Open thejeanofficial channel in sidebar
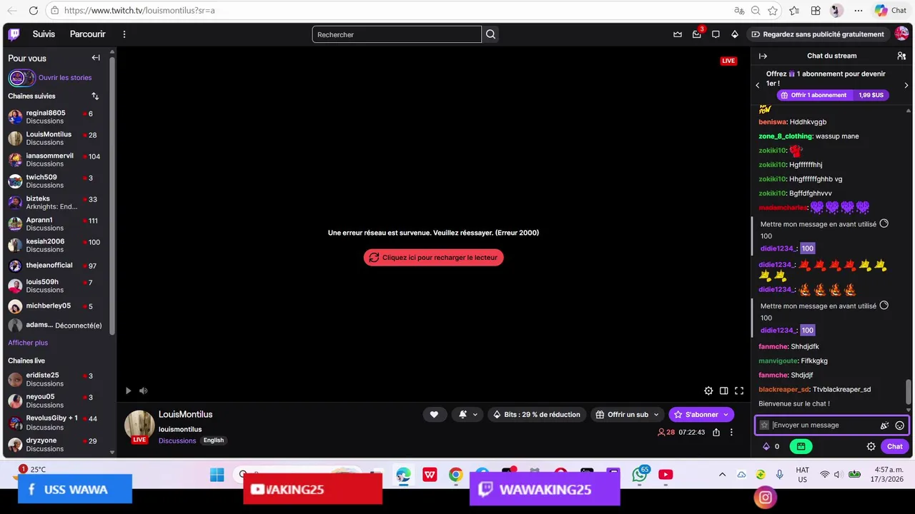Viewport: 915px width, 514px height. click(56, 266)
